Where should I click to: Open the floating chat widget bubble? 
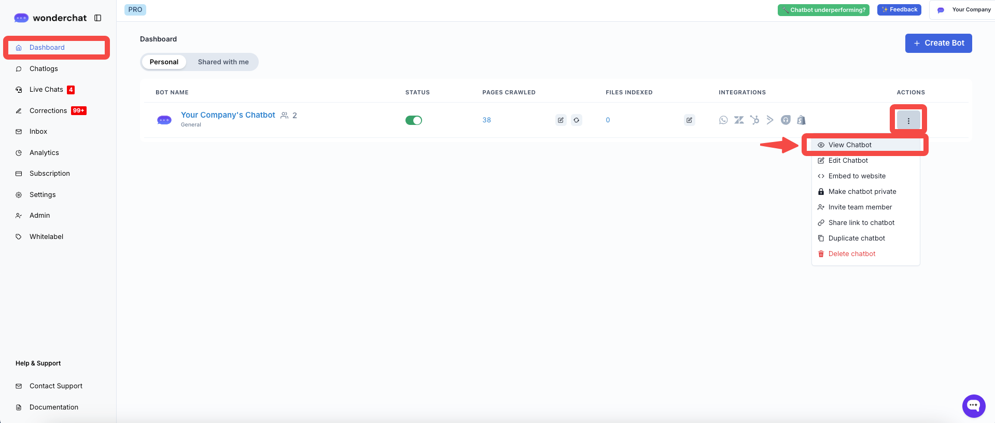pyautogui.click(x=973, y=406)
